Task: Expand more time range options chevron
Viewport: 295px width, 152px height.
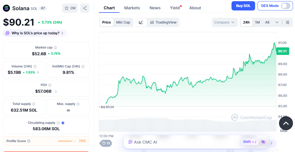Action: tap(277, 22)
